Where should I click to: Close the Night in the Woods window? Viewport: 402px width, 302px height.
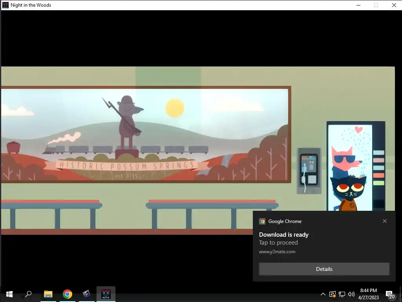[394, 5]
